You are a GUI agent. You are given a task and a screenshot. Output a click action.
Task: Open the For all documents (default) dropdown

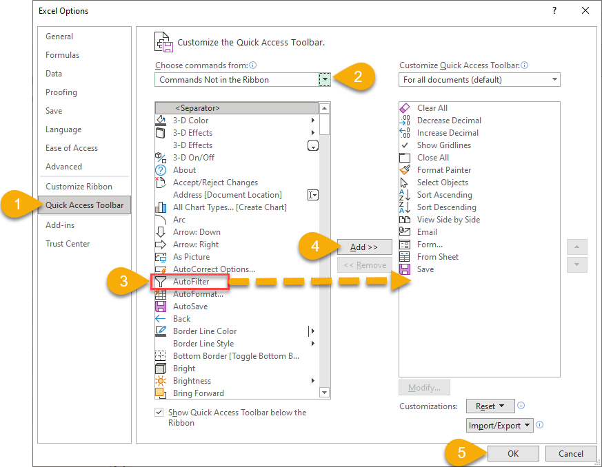pyautogui.click(x=554, y=79)
